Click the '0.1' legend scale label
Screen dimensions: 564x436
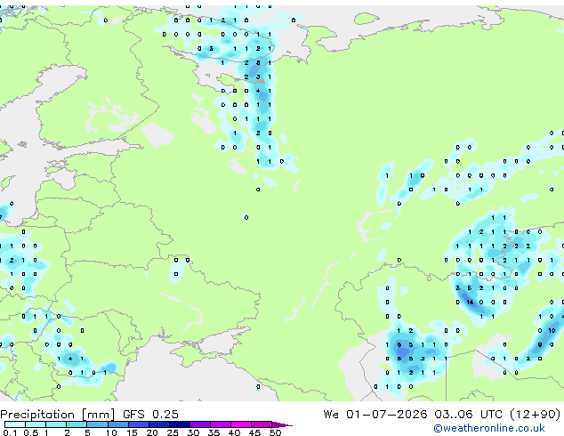pos(10,432)
